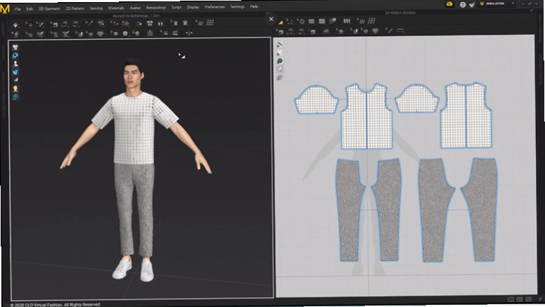
Task: Toggle the gray wedge display icon in 3D view sidebar
Action: pyautogui.click(x=15, y=81)
